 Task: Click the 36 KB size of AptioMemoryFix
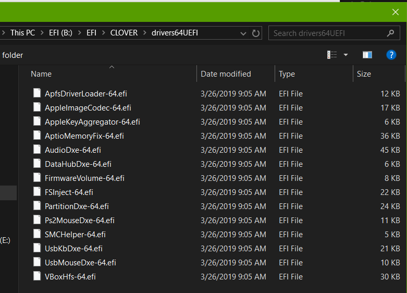pos(390,136)
